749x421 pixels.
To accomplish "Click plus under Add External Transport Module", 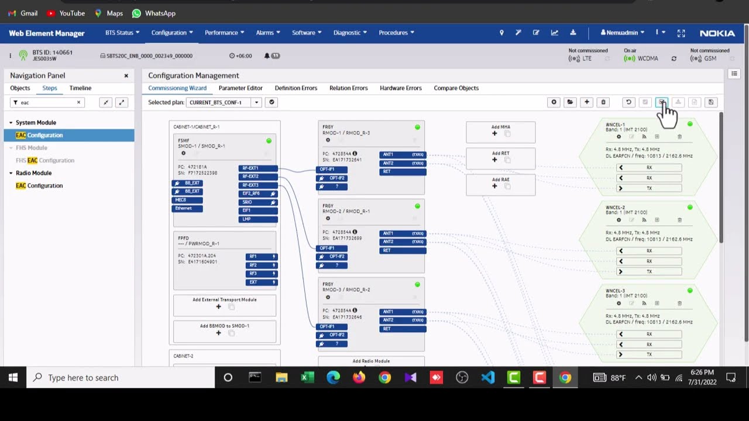I will point(218,307).
